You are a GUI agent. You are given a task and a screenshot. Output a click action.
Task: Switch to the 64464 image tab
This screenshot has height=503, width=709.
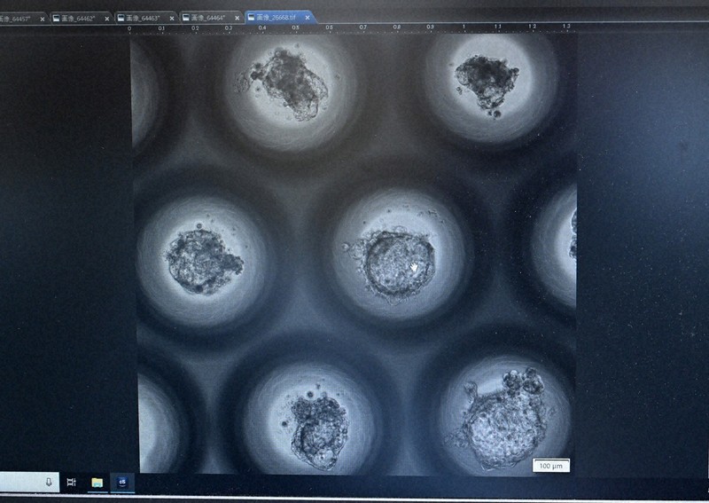208,18
